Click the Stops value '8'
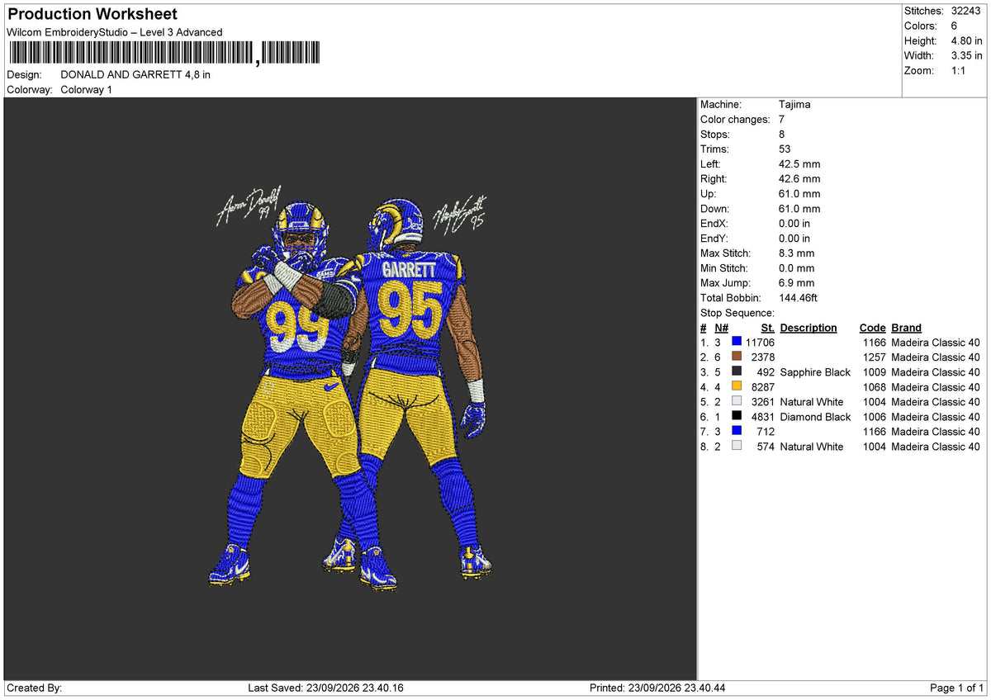 (781, 134)
